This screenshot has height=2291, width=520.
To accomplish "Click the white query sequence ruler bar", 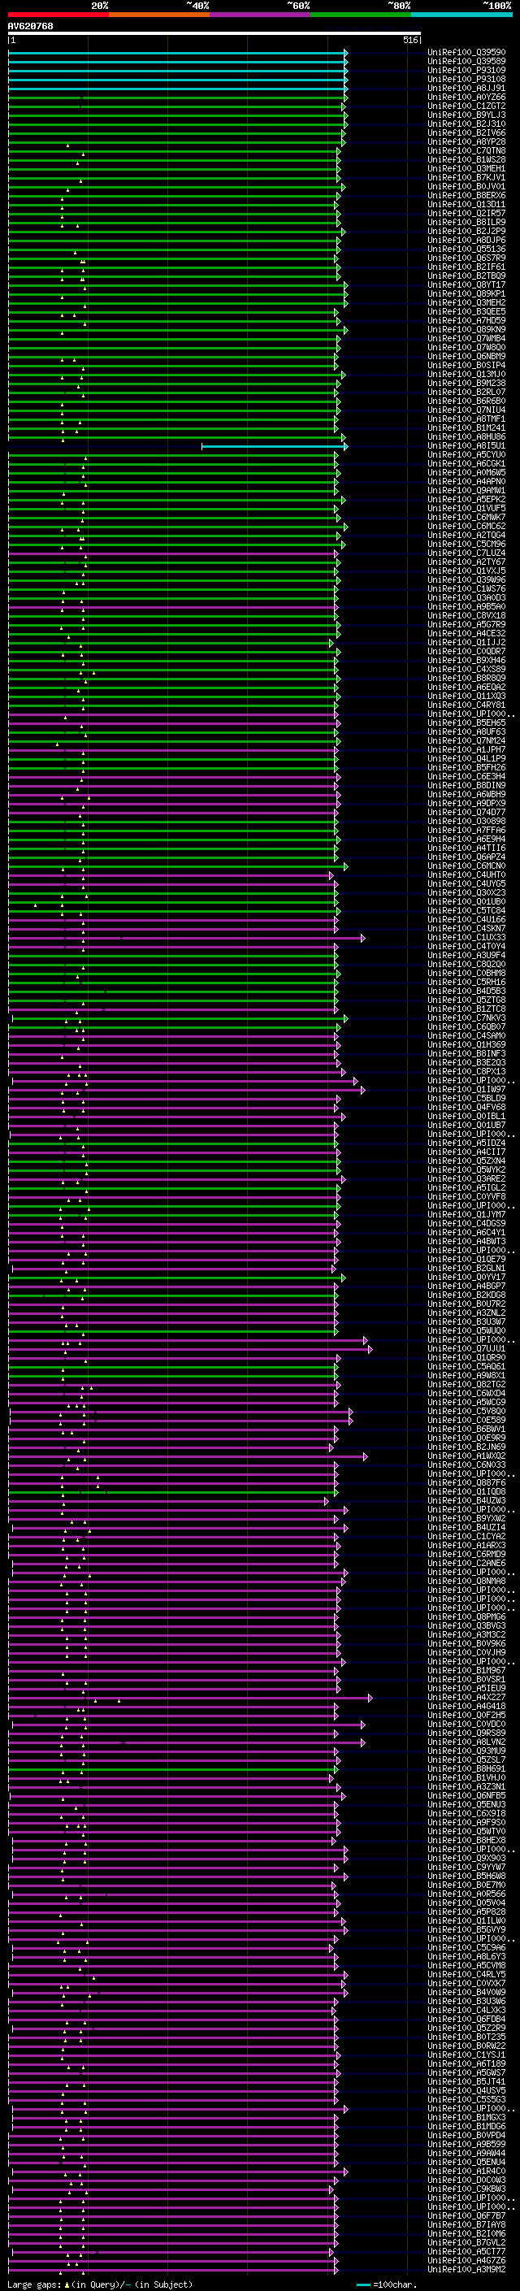I will (x=214, y=34).
